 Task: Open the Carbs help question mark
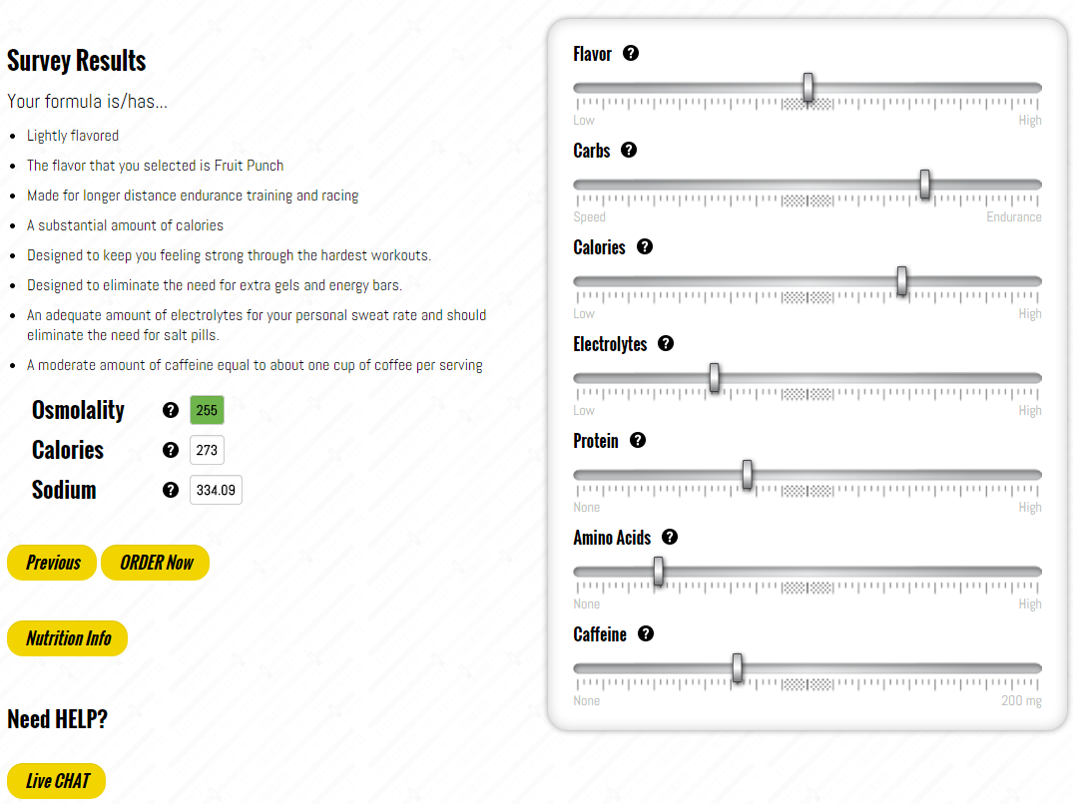coord(628,150)
